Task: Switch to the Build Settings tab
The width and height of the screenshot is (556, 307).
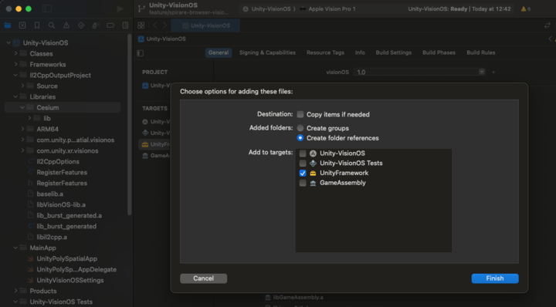Action: (x=394, y=52)
